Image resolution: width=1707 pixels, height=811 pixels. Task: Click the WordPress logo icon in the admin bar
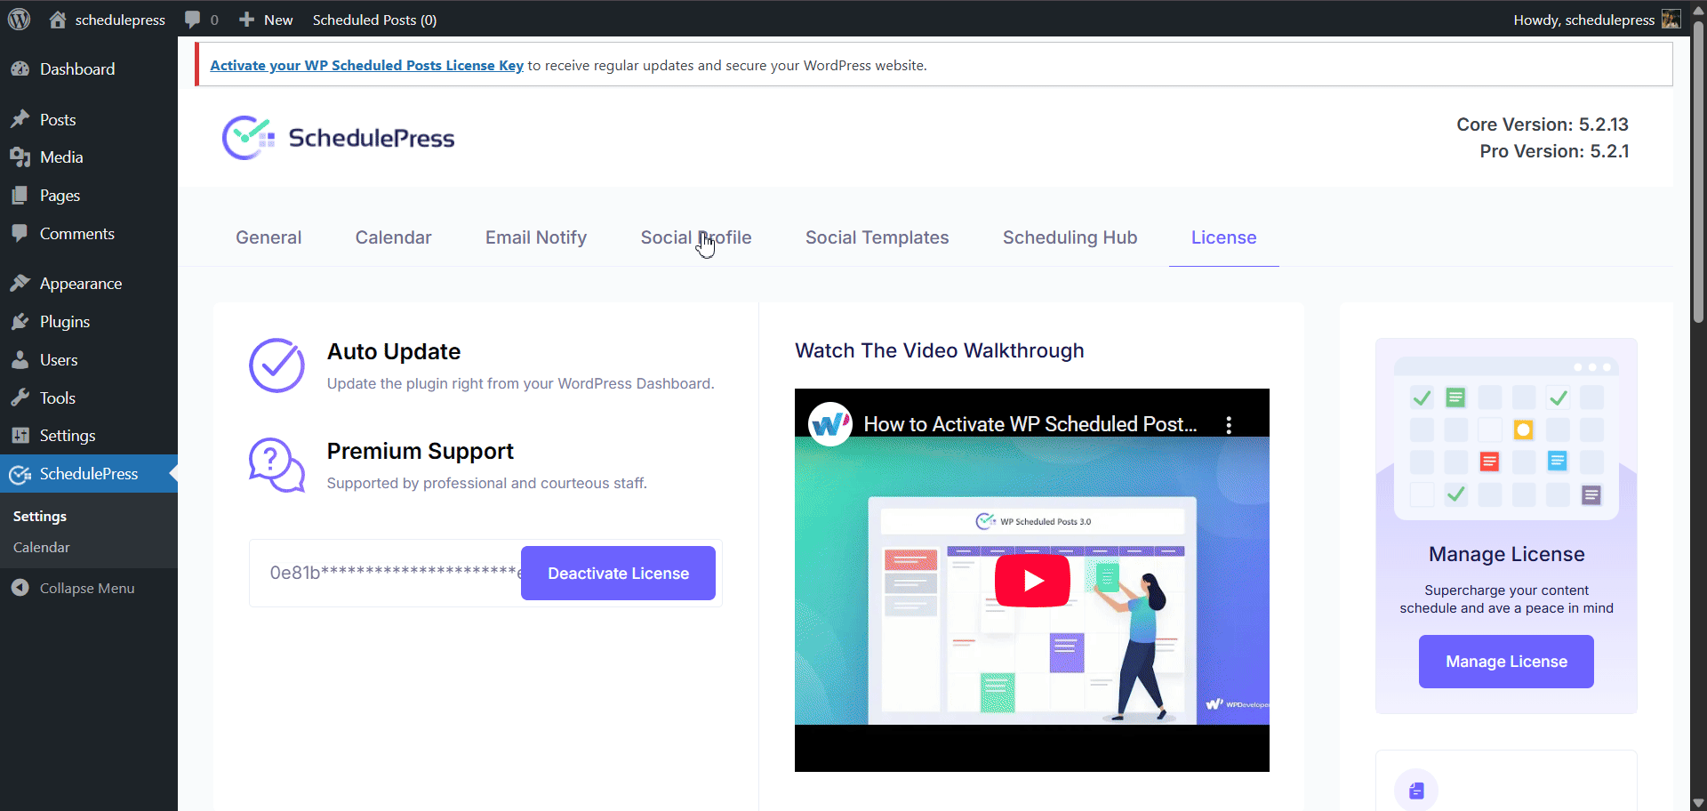click(19, 20)
